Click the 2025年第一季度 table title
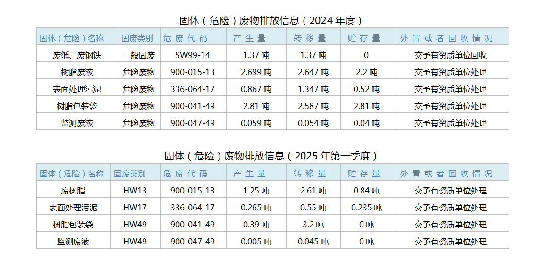Image resolution: width=541 pixels, height=268 pixels. [271, 156]
